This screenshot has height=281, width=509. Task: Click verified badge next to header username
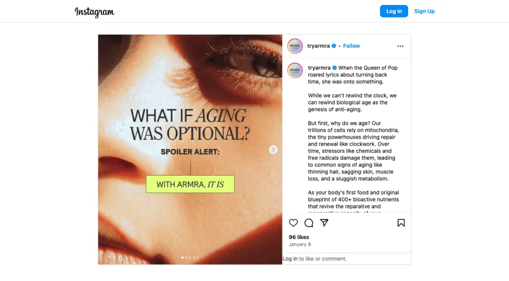click(334, 46)
